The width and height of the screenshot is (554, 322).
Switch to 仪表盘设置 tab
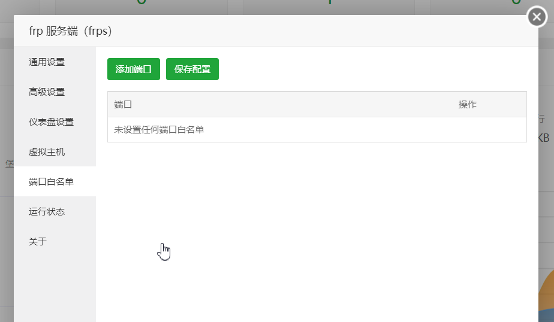[x=55, y=122]
